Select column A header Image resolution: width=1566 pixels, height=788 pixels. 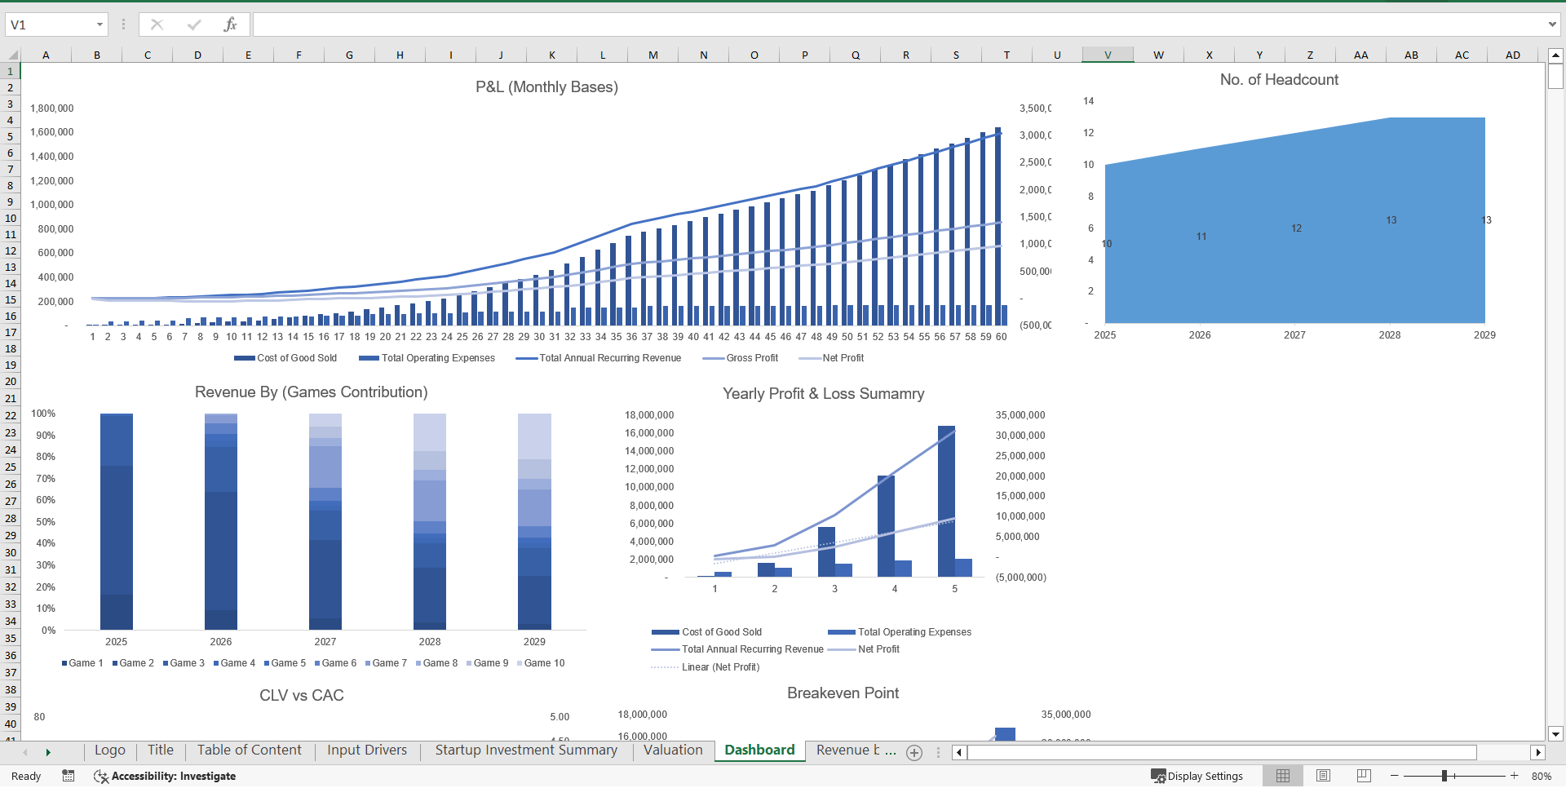coord(46,55)
